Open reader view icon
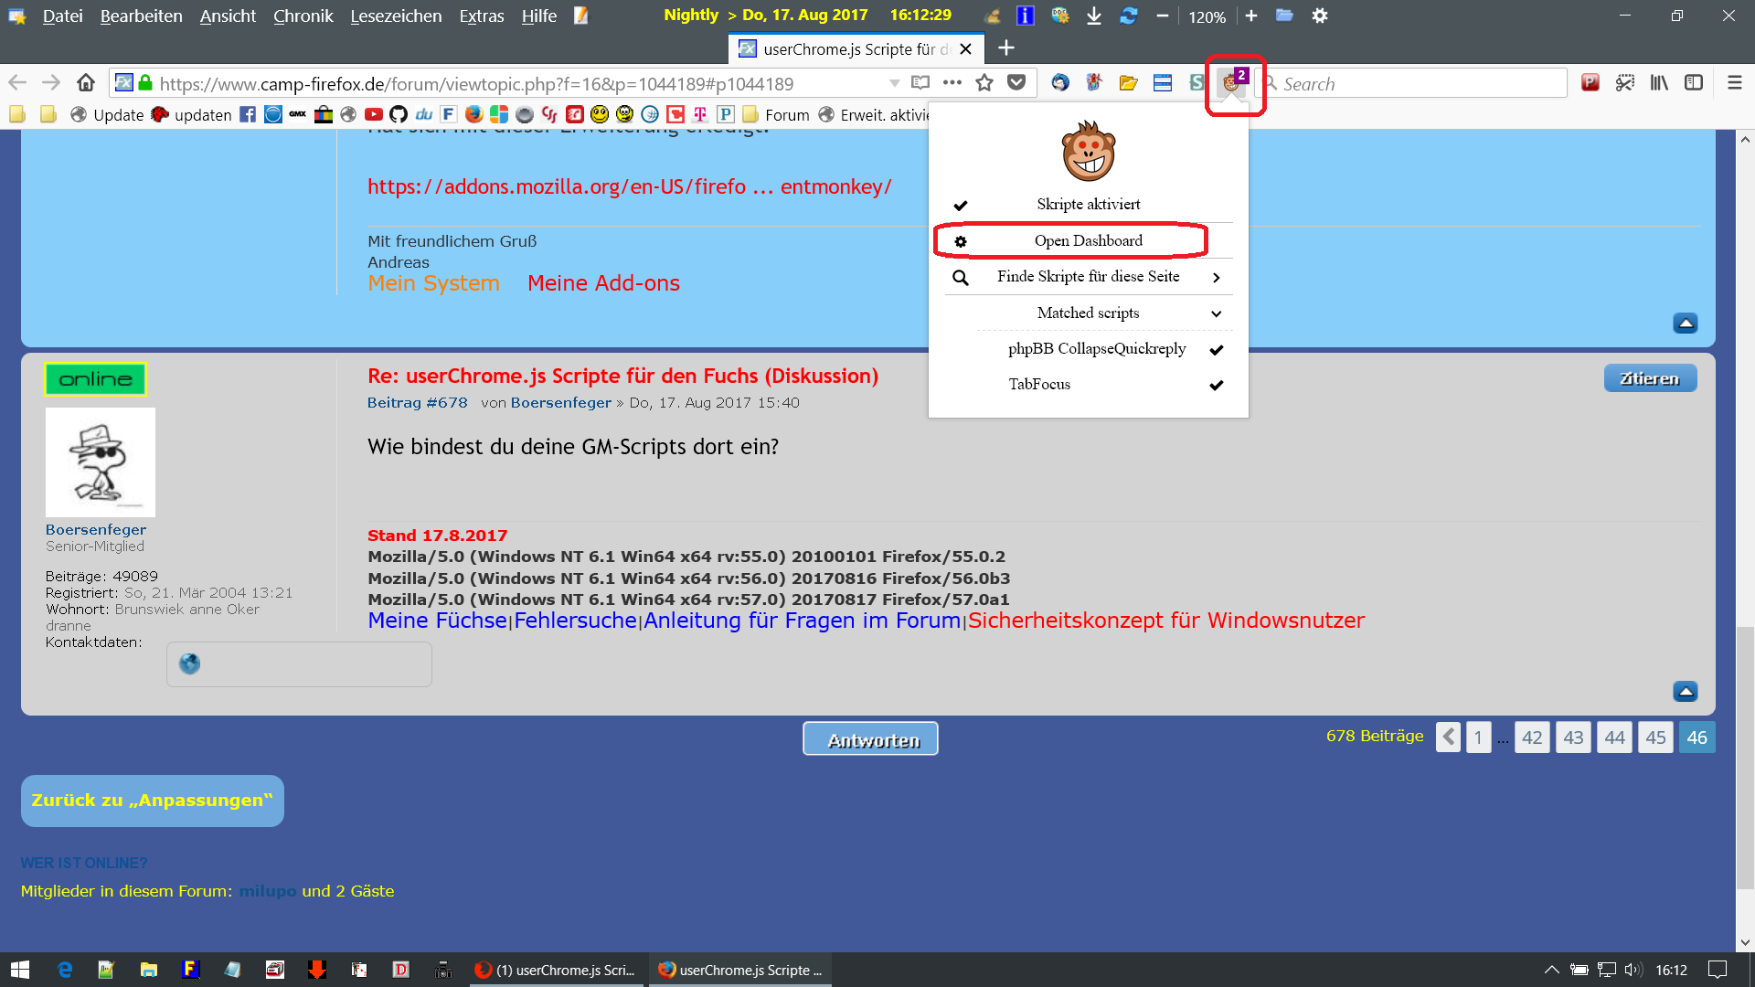The height and width of the screenshot is (987, 1755). (920, 83)
